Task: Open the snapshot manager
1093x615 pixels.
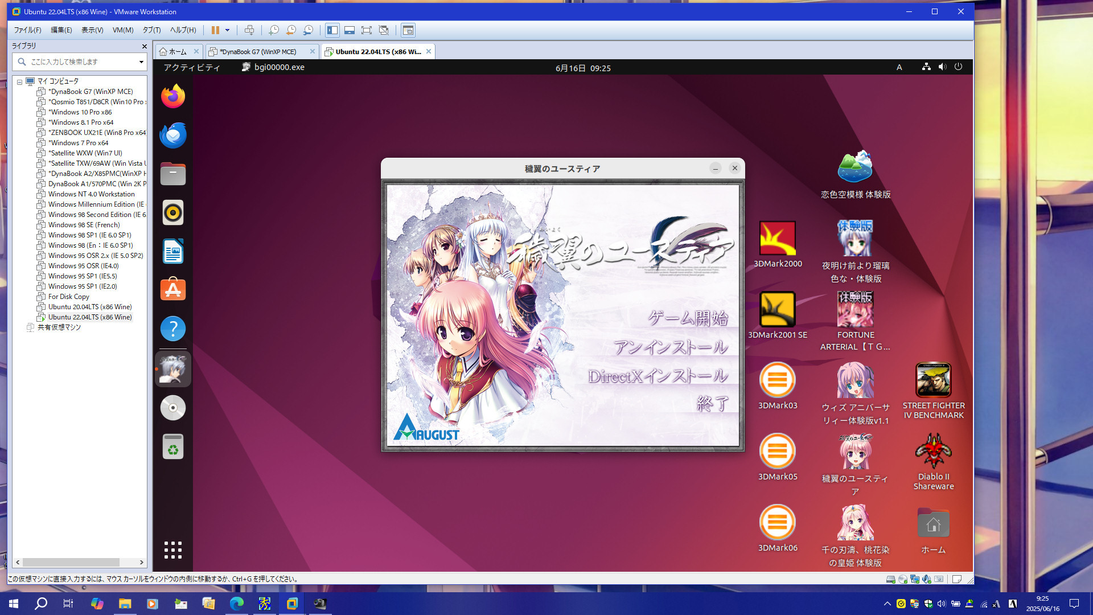Action: (x=308, y=30)
